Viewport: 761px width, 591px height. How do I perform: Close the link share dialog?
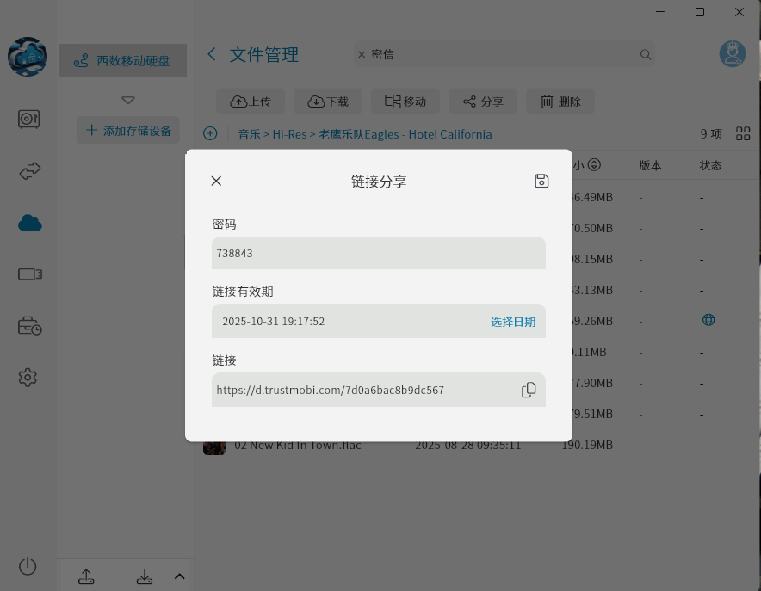coord(216,181)
